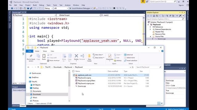Select Downloads in Explorer navigation pane

[37, 94]
